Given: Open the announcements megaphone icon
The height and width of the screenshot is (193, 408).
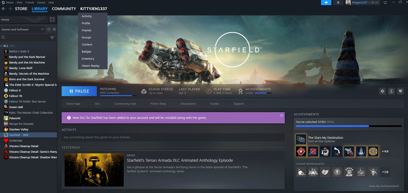Looking at the screenshot, I should 326,2.
